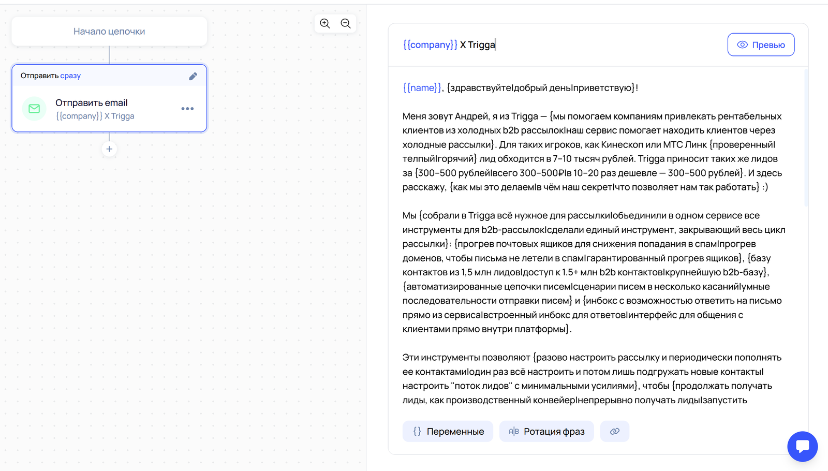Click the zoom-in magnifier icon on the canvas

(325, 23)
